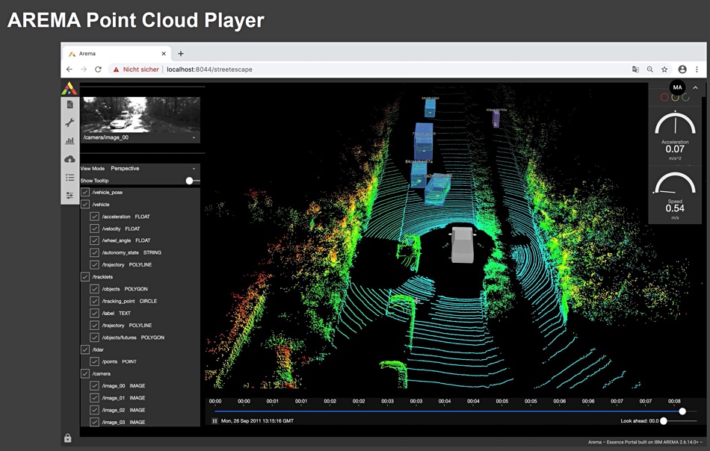The width and height of the screenshot is (710, 451).
Task: Open the browser profile icon
Action: (682, 69)
